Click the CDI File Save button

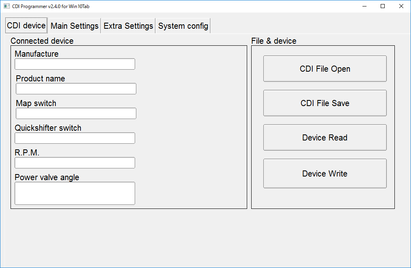coord(325,103)
